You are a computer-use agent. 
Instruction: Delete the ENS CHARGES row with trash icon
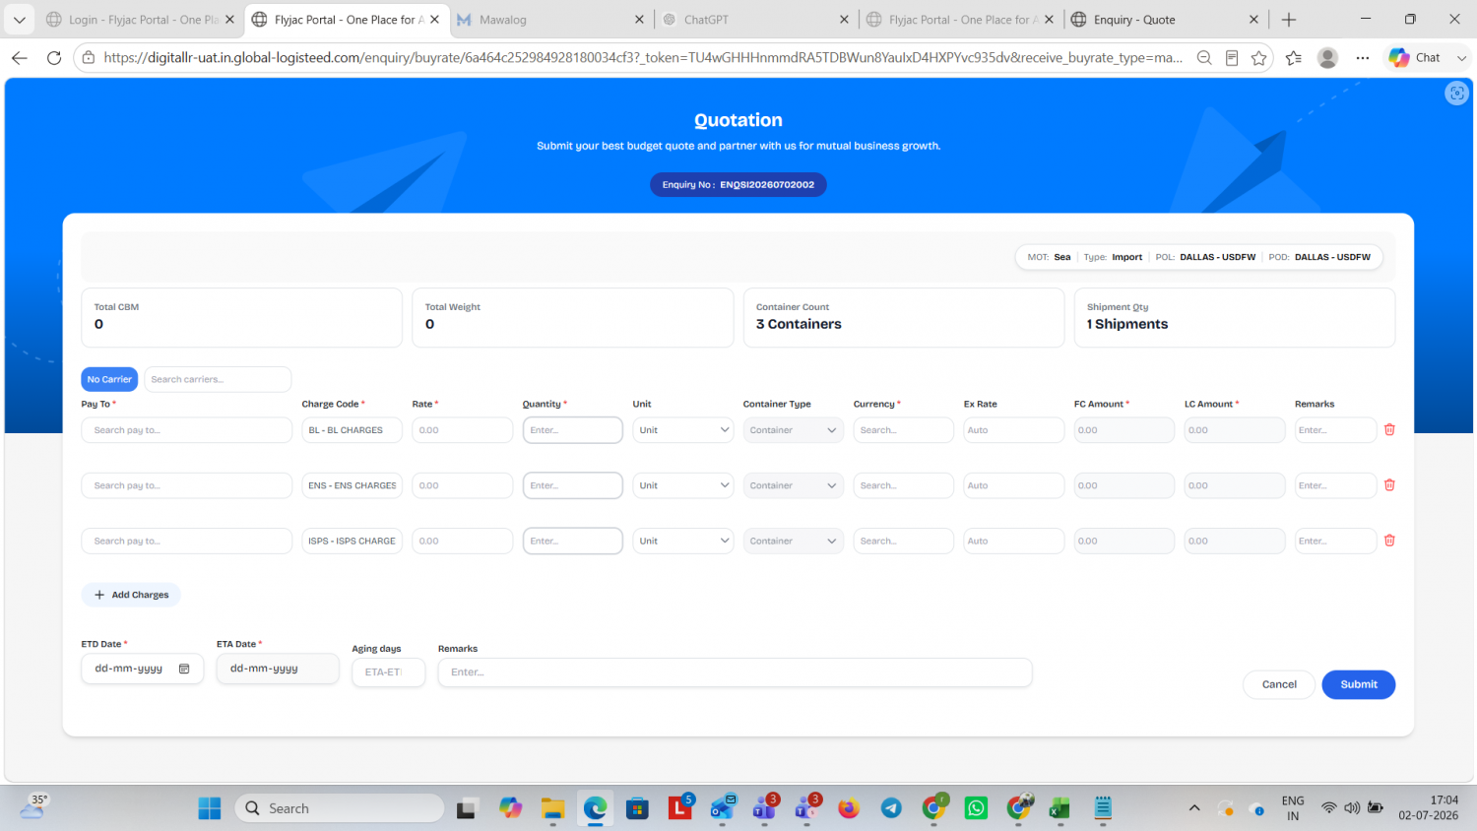(x=1389, y=484)
